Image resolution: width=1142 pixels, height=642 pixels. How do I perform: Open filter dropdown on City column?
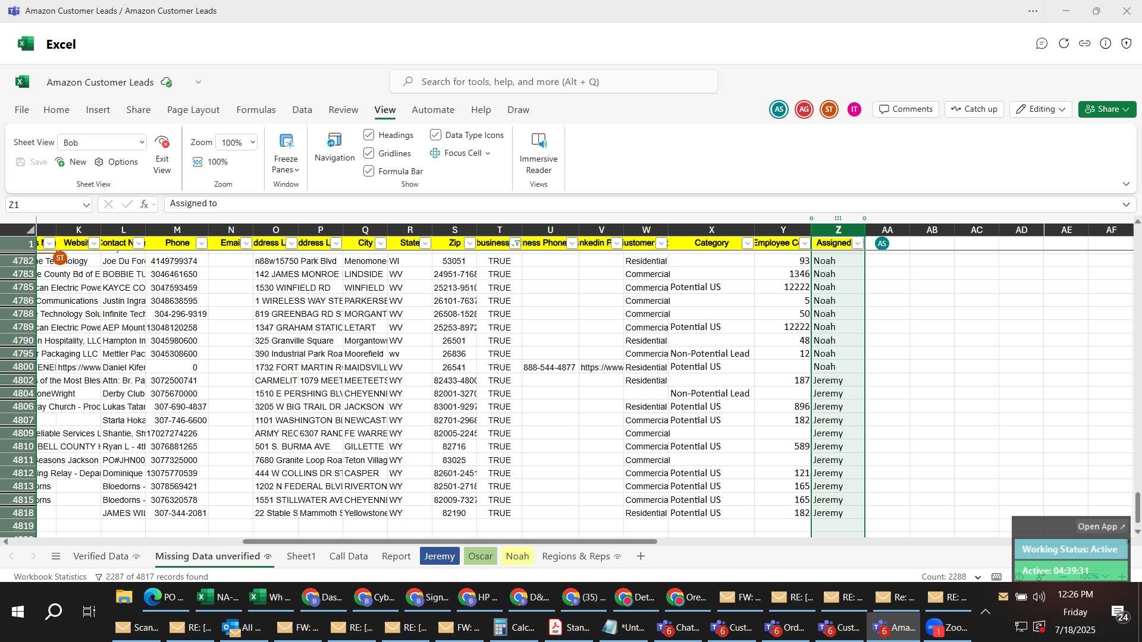click(x=381, y=243)
